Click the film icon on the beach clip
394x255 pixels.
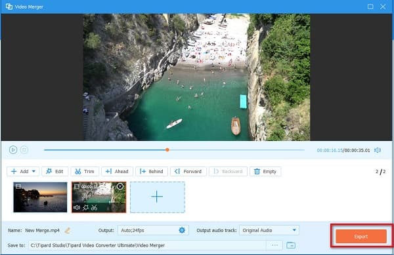click(77, 186)
